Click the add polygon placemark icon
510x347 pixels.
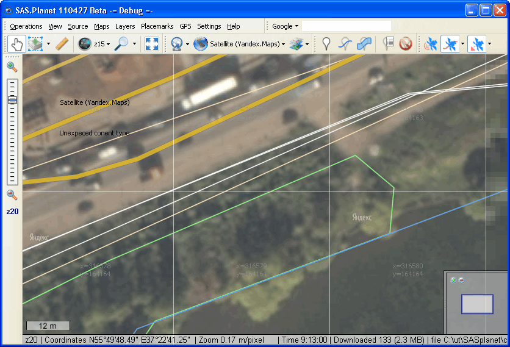coord(364,44)
